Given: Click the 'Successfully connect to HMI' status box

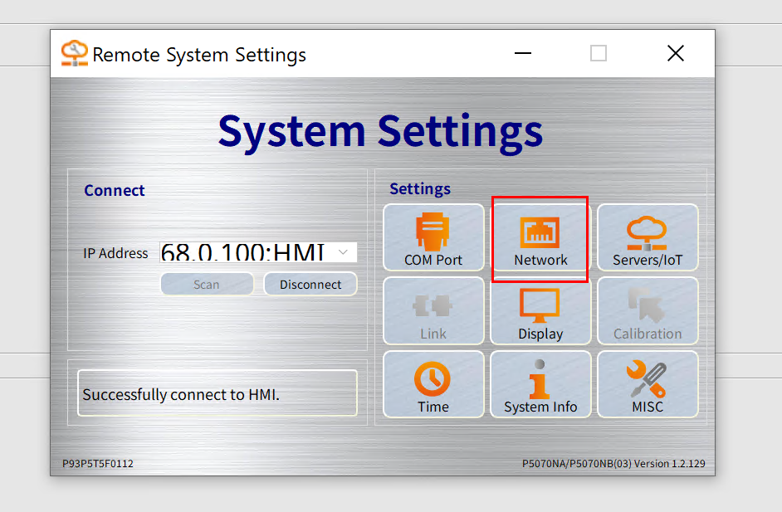Looking at the screenshot, I should (x=217, y=393).
